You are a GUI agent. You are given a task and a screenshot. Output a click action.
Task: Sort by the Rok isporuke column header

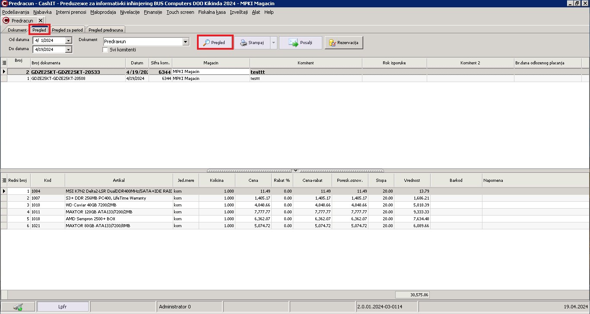(394, 63)
